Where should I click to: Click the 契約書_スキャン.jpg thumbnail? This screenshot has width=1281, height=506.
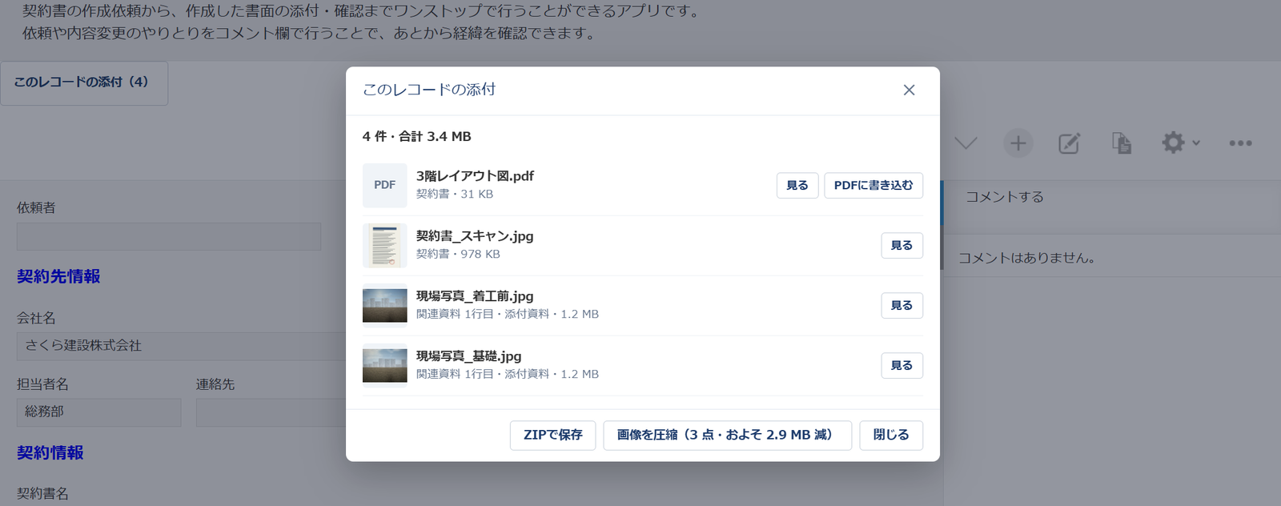[x=384, y=245]
